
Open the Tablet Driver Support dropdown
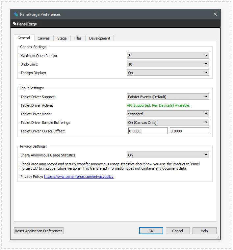tap(168, 97)
